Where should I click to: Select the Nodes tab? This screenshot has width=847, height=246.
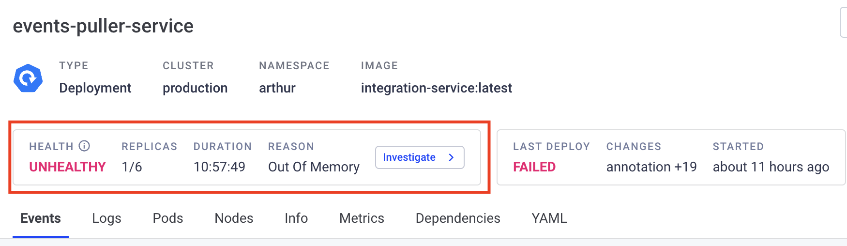234,218
